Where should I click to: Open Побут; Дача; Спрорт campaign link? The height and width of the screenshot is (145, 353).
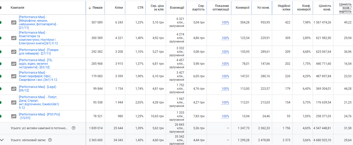tap(38, 102)
